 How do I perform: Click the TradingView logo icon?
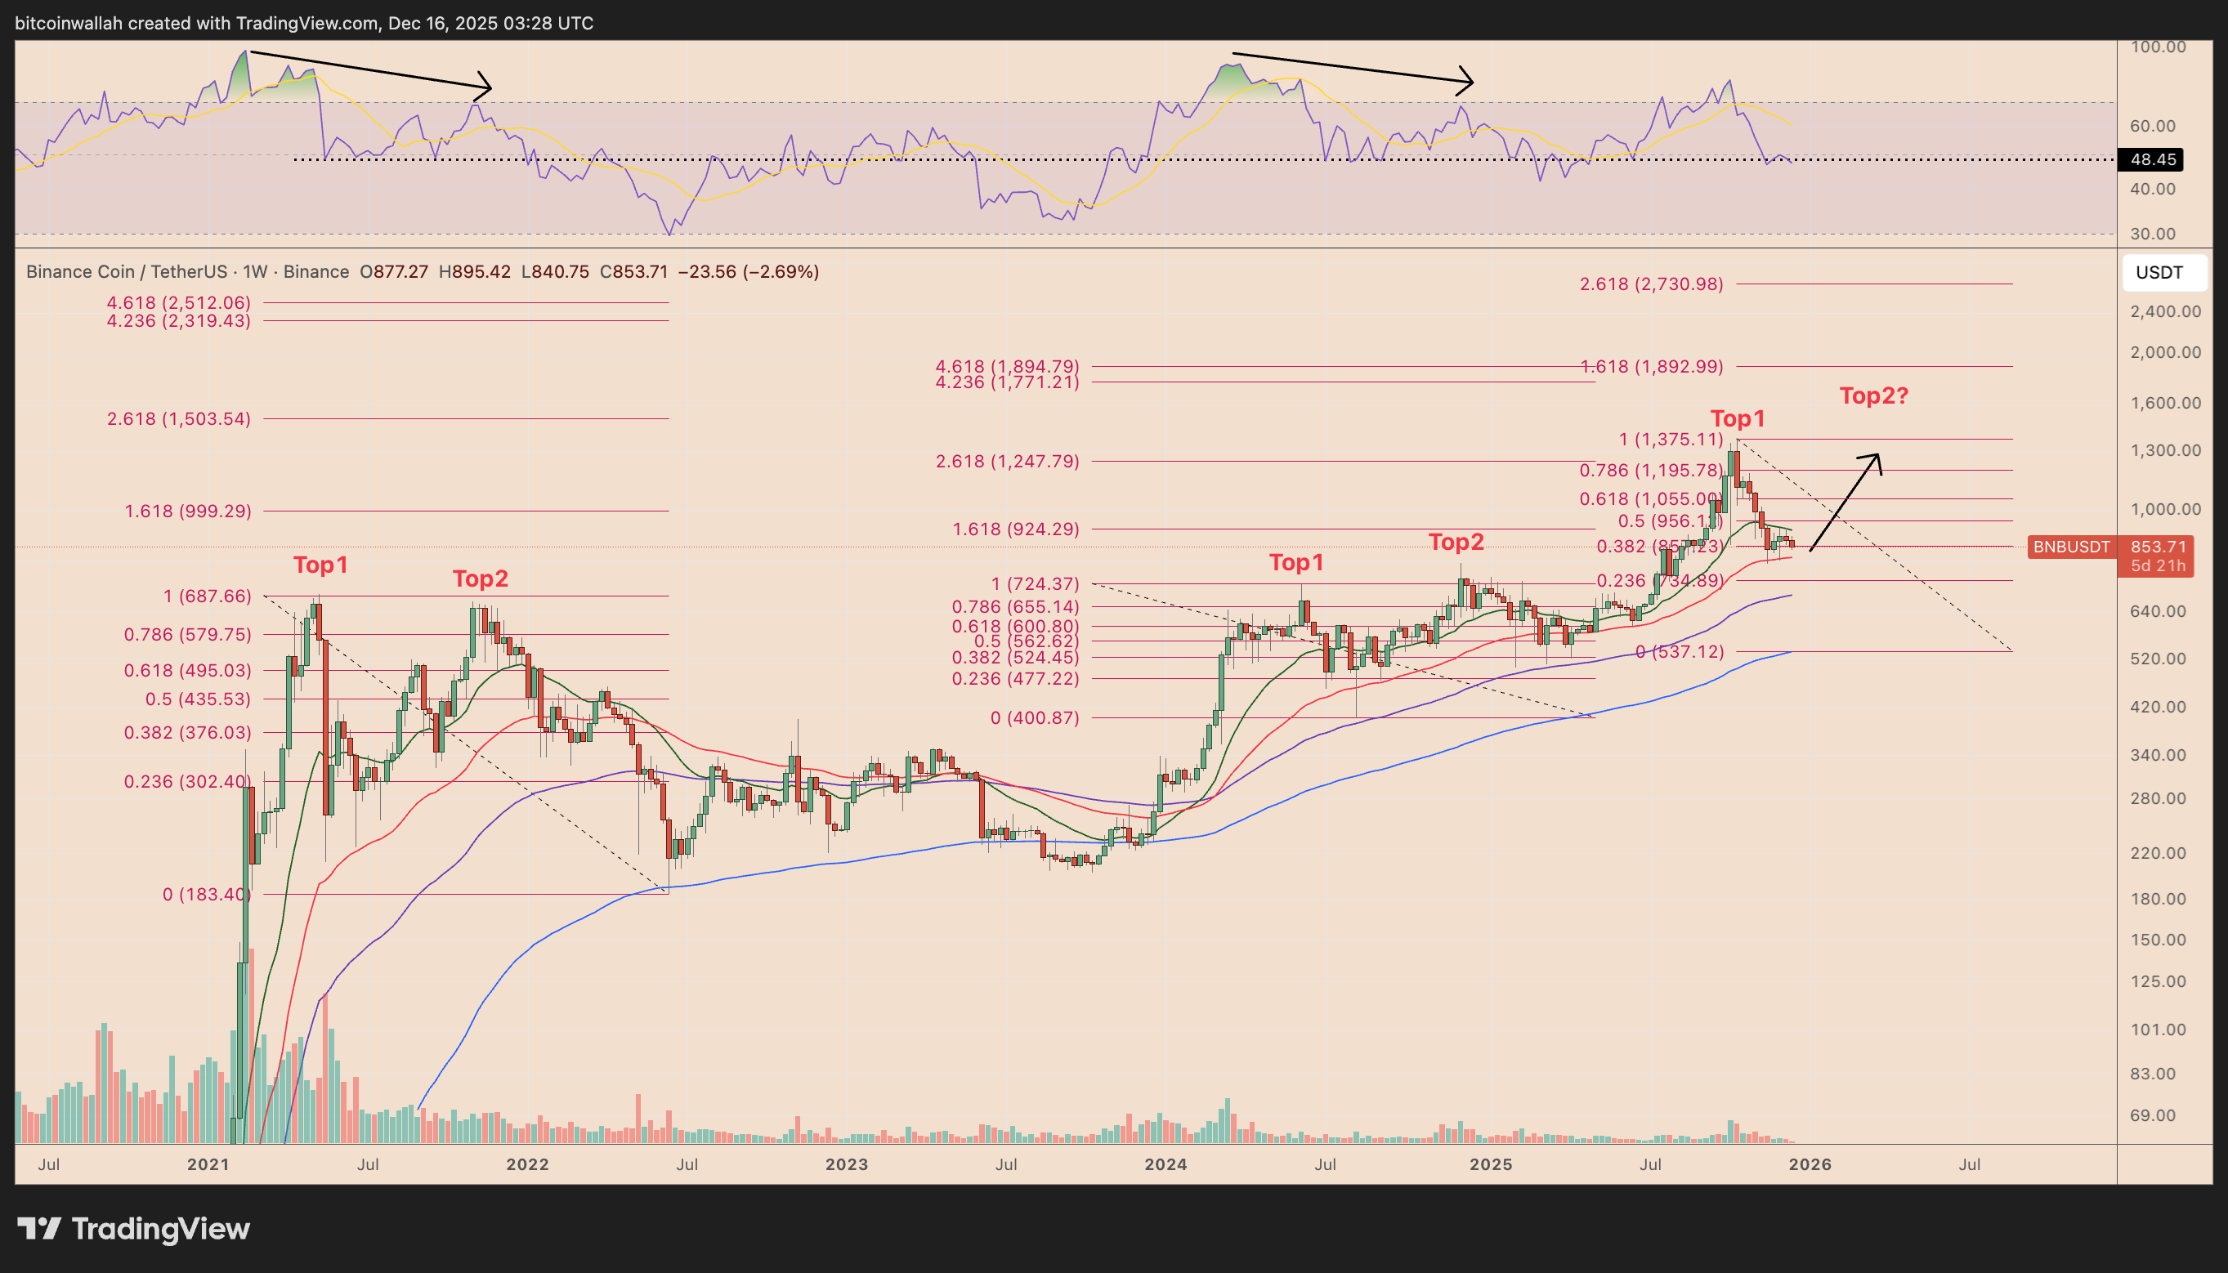click(39, 1228)
